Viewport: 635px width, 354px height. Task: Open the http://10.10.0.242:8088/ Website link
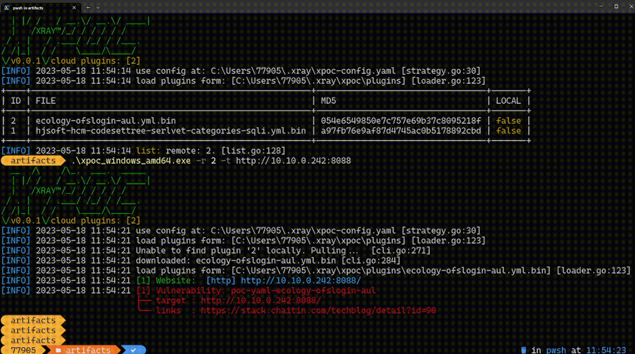(x=301, y=281)
